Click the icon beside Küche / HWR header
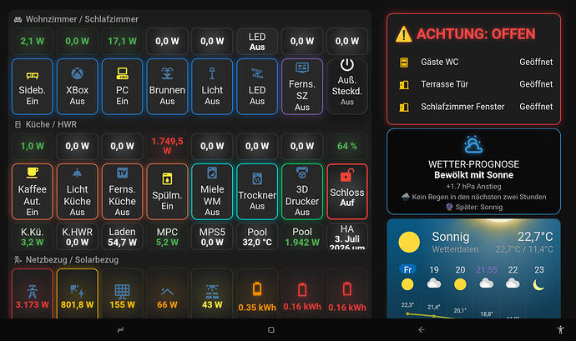 click(x=18, y=124)
